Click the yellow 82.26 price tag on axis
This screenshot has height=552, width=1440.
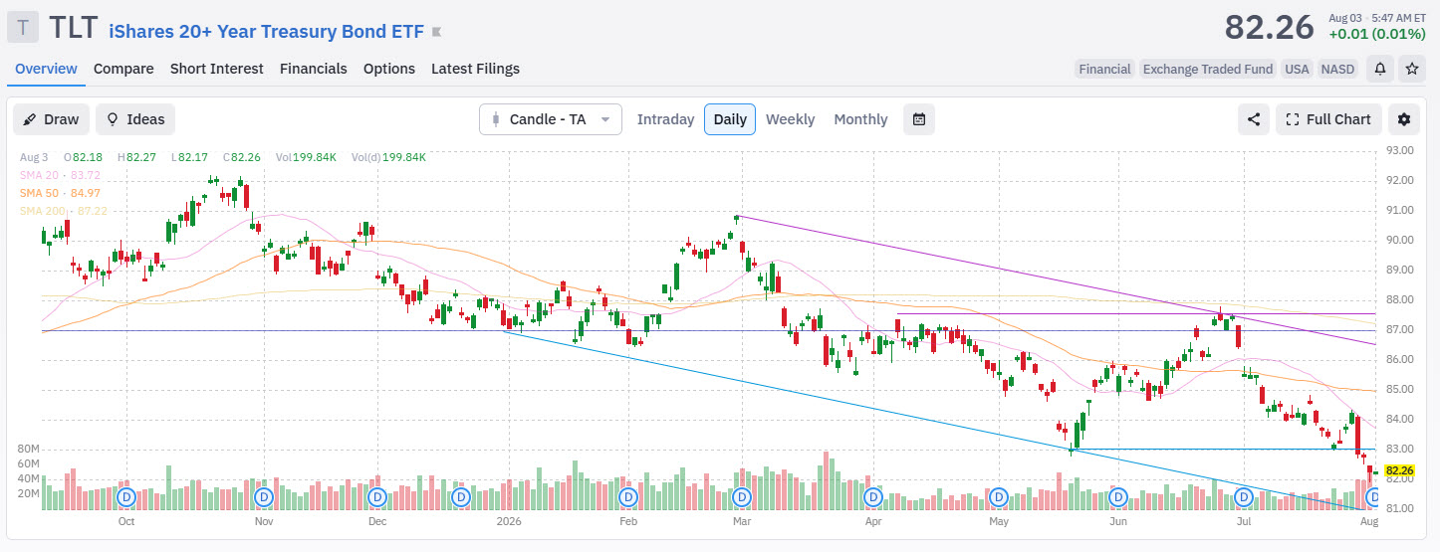[x=1399, y=470]
